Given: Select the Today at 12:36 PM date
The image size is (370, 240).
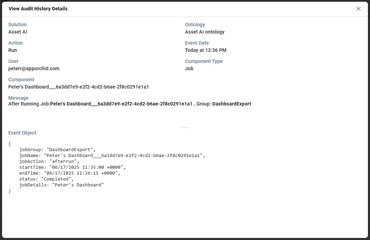Looking at the screenshot, I should pyautogui.click(x=206, y=50).
